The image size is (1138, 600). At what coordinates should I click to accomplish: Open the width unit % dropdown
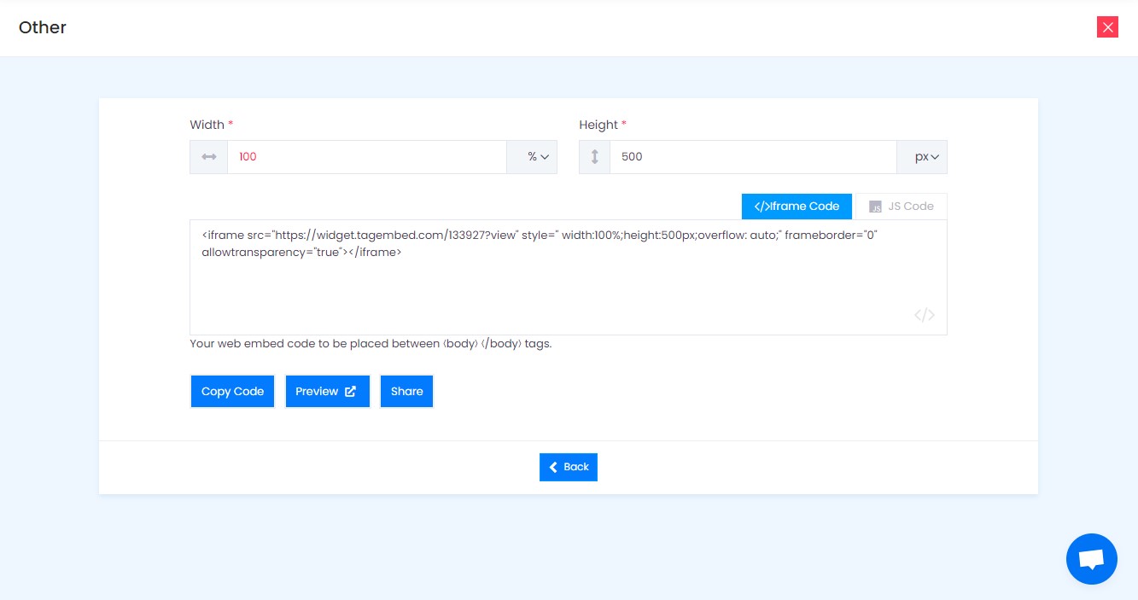(532, 157)
